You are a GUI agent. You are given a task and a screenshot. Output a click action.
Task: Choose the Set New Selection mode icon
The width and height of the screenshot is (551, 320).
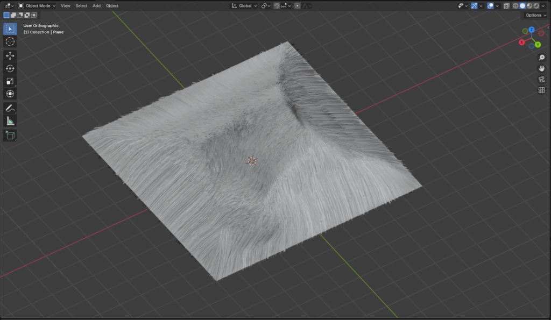6,15
